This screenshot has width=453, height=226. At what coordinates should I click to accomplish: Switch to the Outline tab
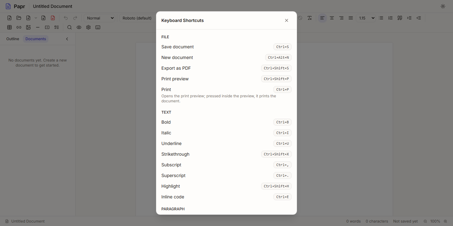[13, 39]
